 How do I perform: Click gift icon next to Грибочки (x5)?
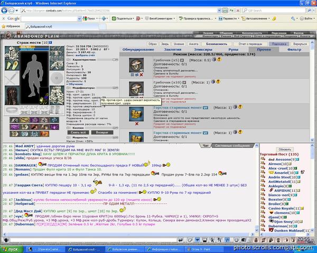(213, 60)
